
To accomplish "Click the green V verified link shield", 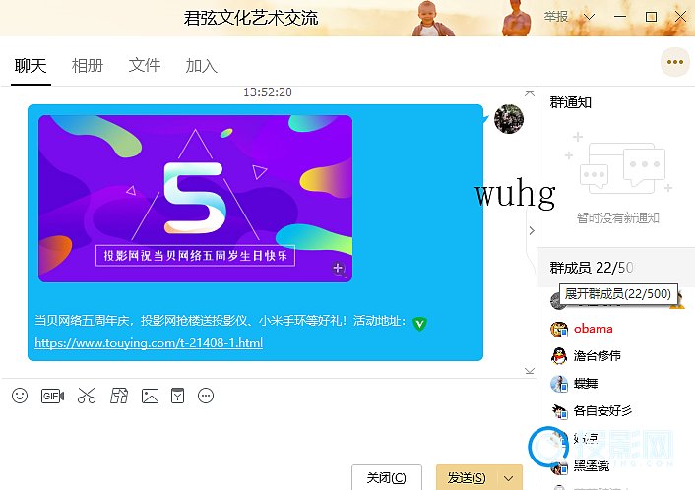I will pyautogui.click(x=419, y=324).
